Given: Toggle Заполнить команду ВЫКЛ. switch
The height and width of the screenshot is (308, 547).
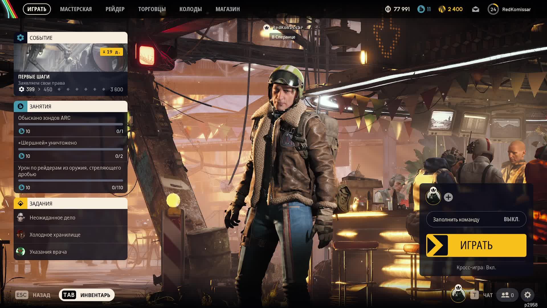Looking at the screenshot, I should click(476, 219).
